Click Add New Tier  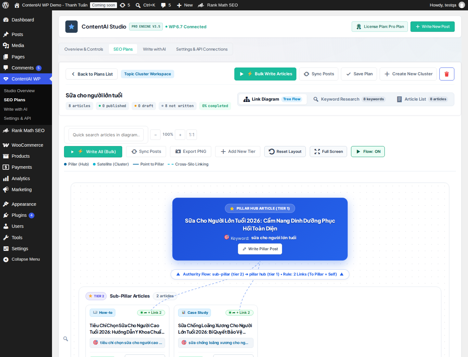(x=238, y=152)
